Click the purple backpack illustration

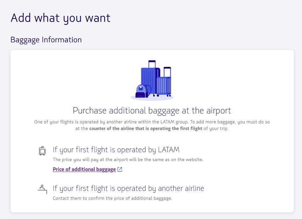[143, 91]
